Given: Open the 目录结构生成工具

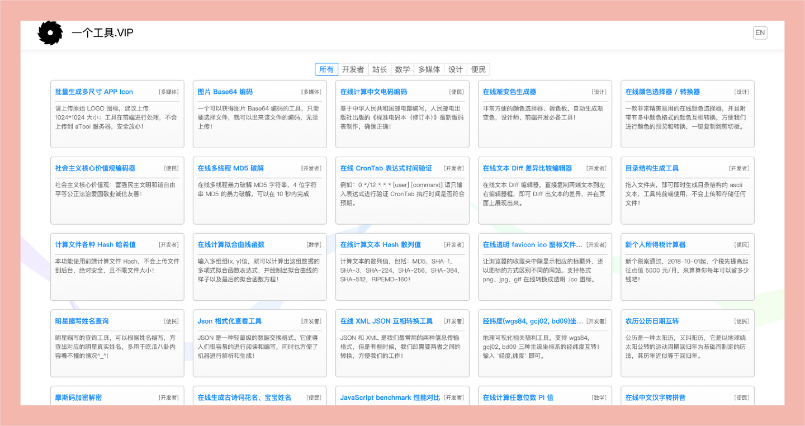Looking at the screenshot, I should (x=652, y=168).
